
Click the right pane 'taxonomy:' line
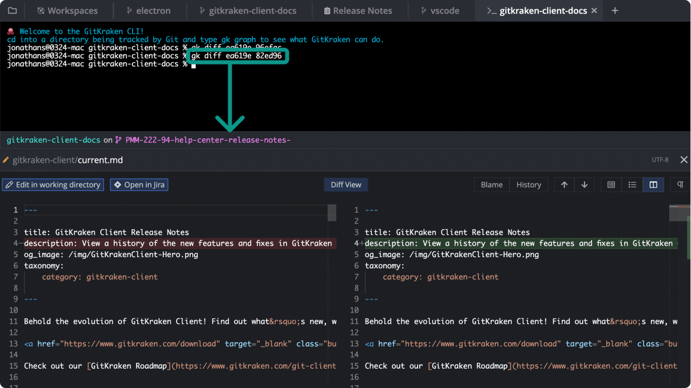[385, 266]
